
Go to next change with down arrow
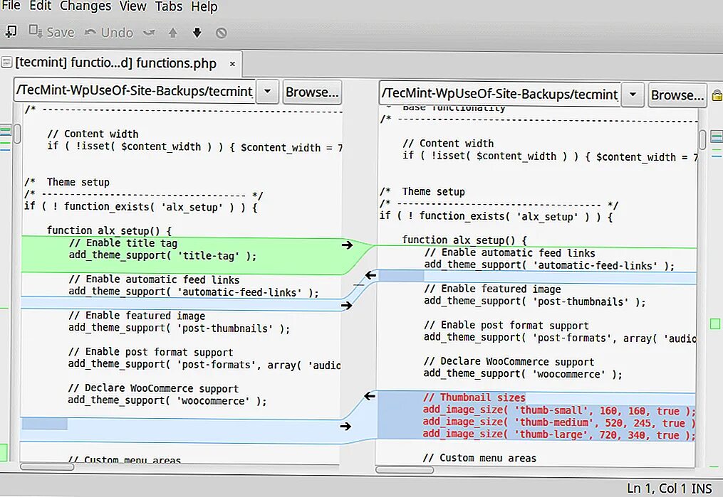(197, 33)
